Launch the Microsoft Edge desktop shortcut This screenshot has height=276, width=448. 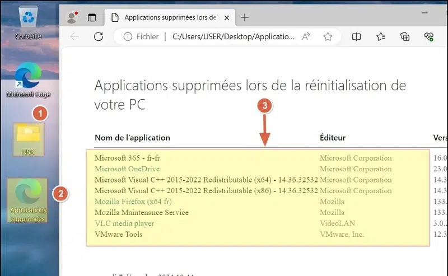pyautogui.click(x=28, y=79)
